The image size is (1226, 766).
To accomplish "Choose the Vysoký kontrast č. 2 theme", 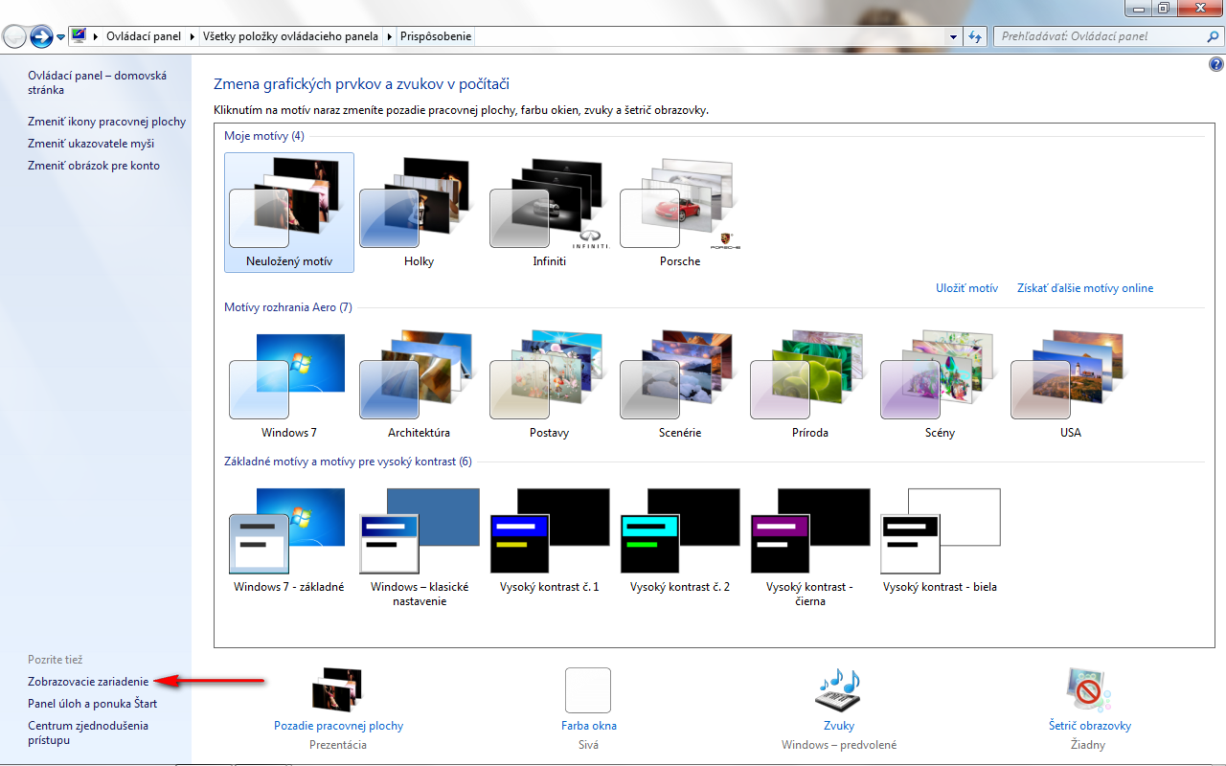I will (679, 531).
